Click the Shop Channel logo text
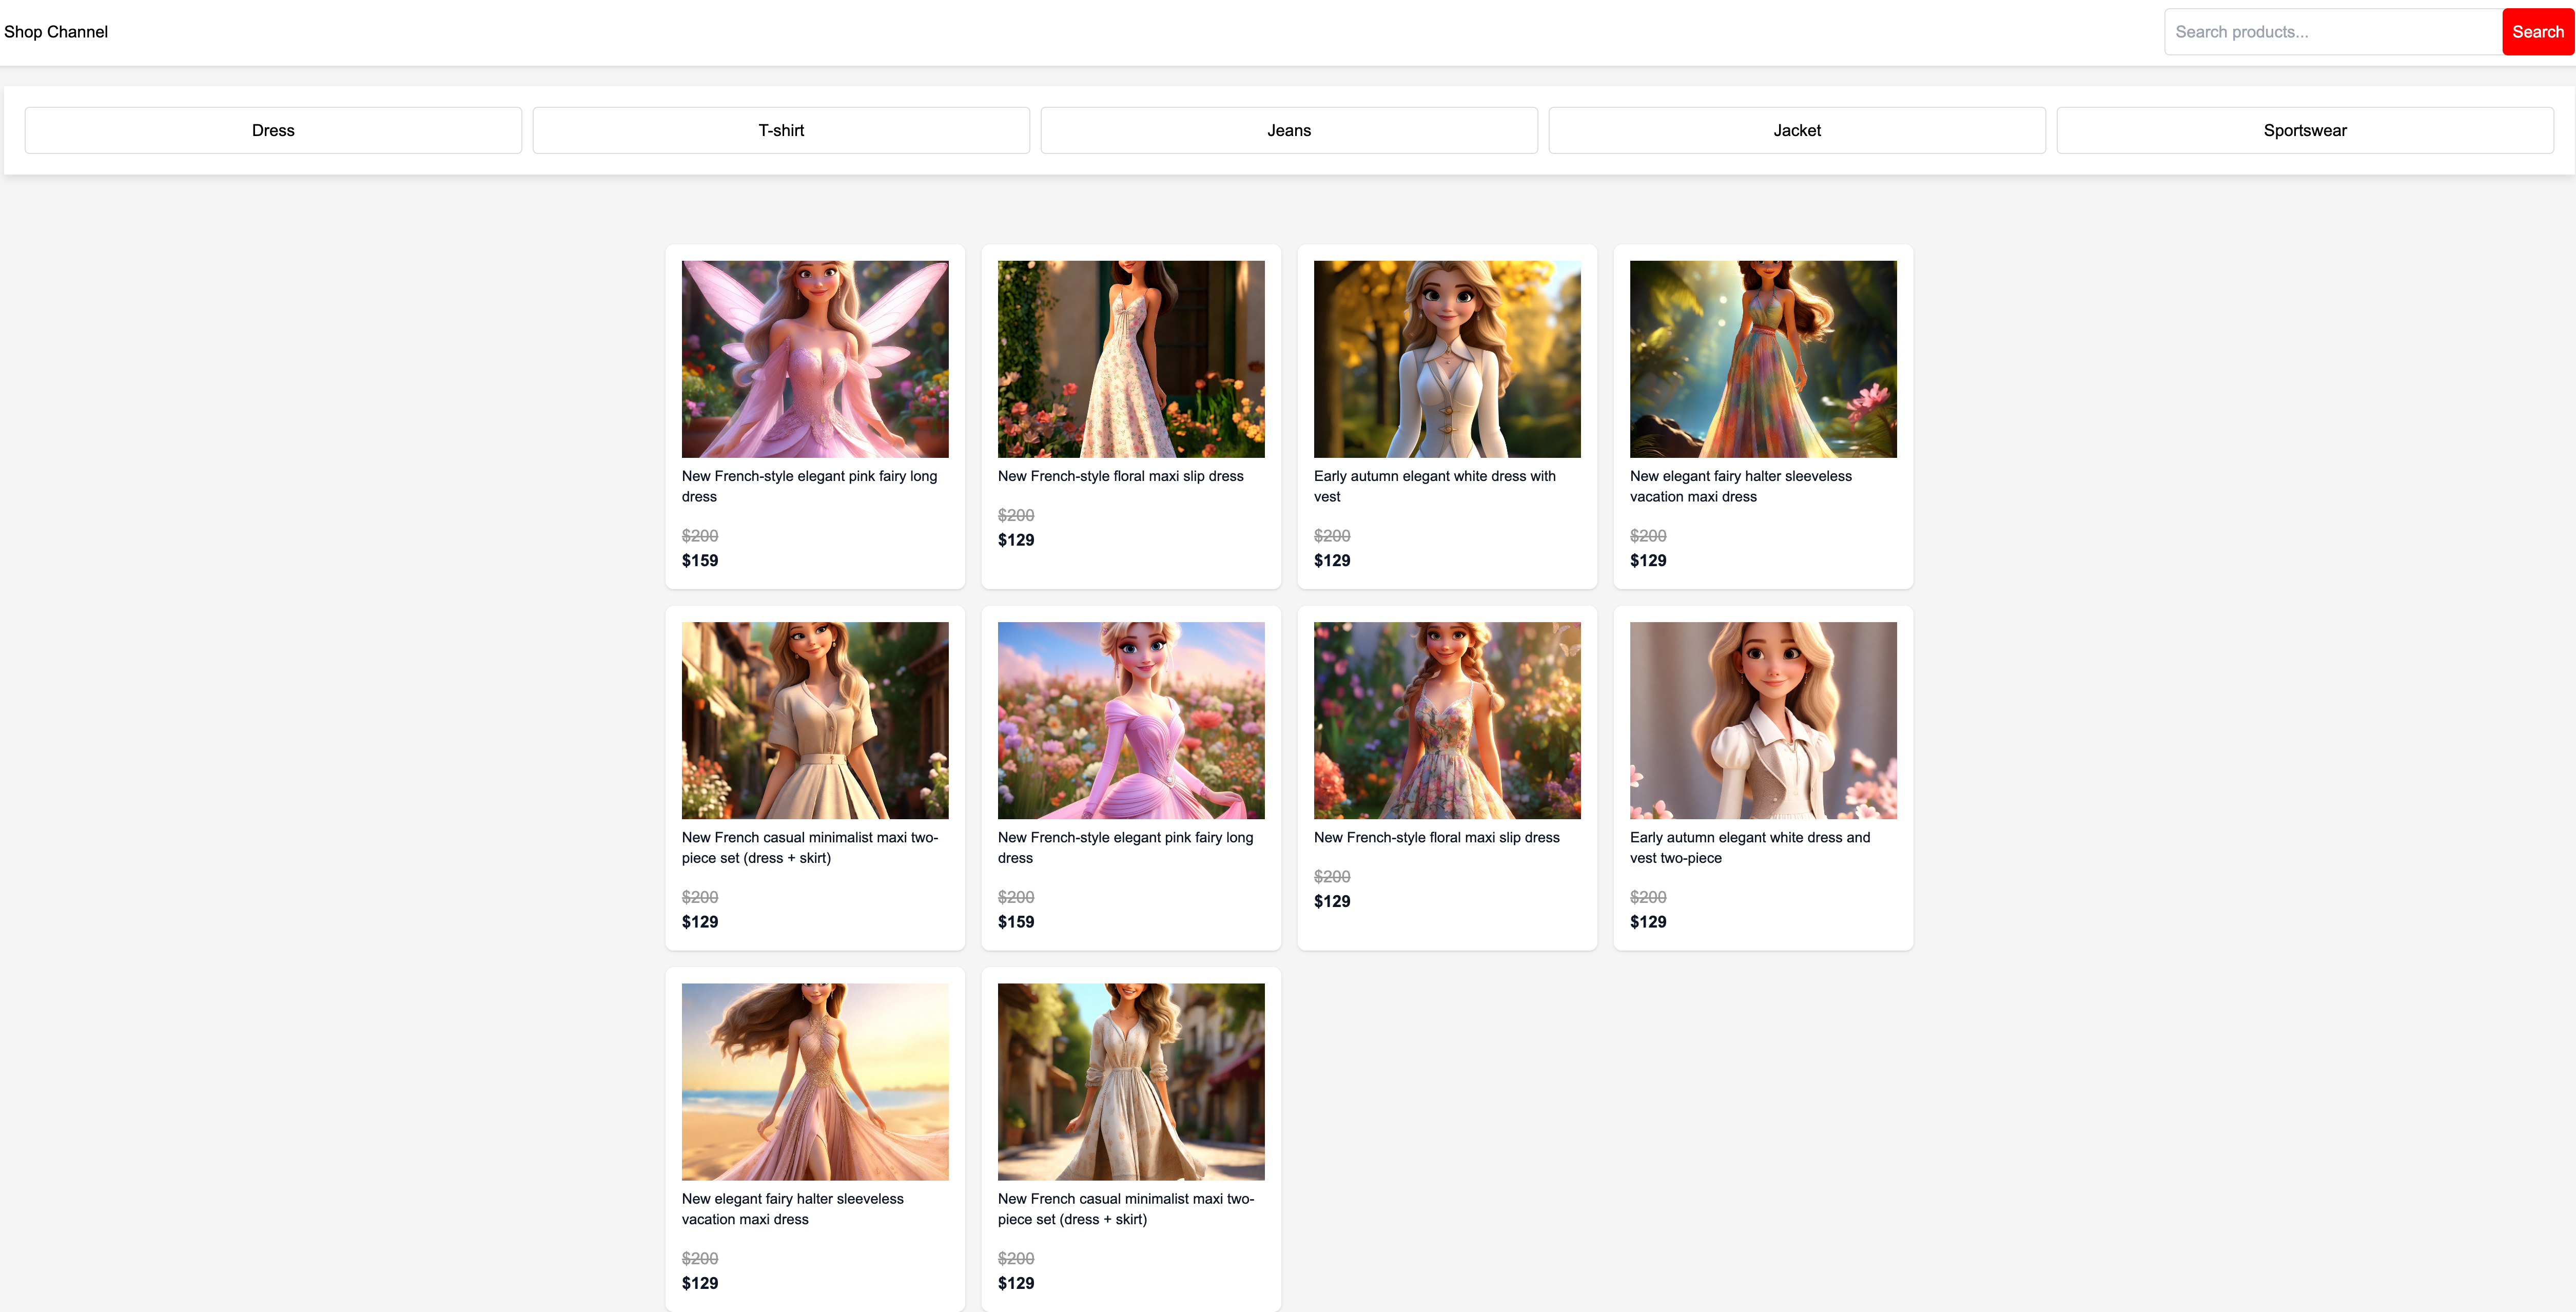2576x1312 pixels. pyautogui.click(x=56, y=32)
